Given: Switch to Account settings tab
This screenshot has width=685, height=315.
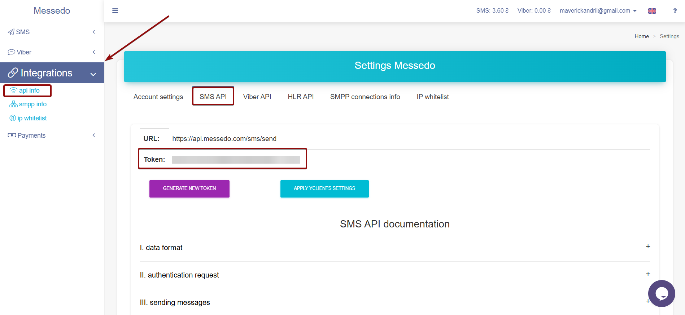Looking at the screenshot, I should (158, 97).
